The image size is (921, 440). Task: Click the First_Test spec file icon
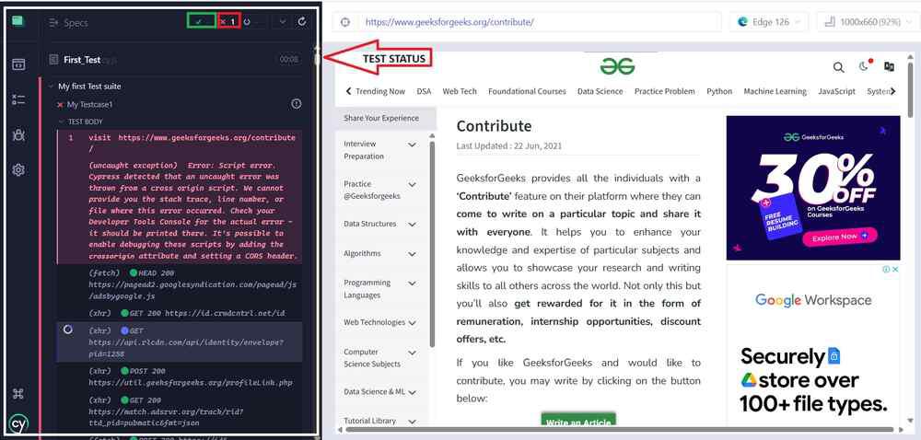tap(54, 59)
